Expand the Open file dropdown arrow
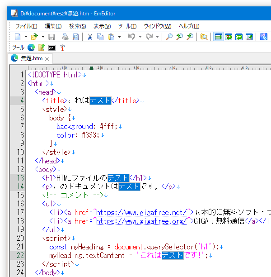 click(43, 37)
